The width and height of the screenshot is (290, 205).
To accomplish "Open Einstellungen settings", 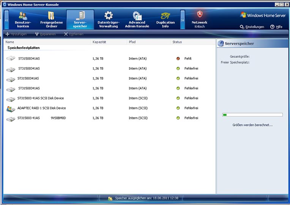I will pyautogui.click(x=252, y=27).
